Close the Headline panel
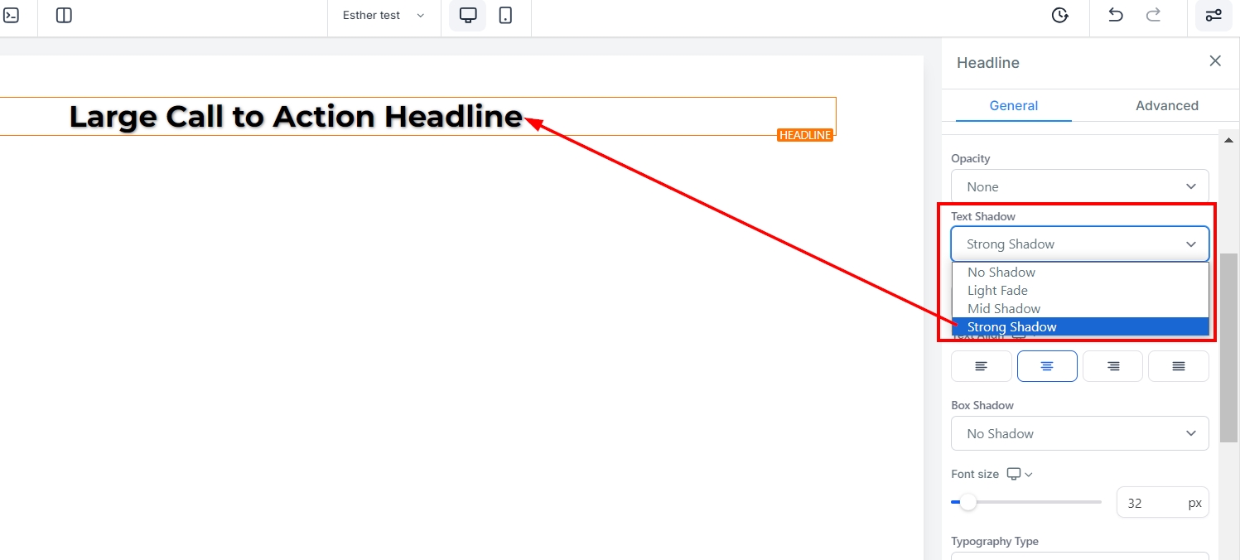The height and width of the screenshot is (560, 1240). point(1215,60)
